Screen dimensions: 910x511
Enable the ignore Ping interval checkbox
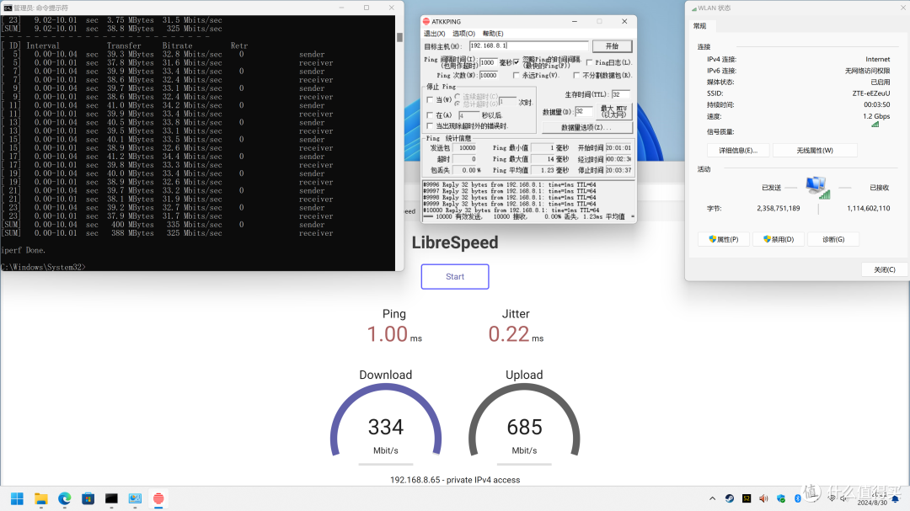(x=517, y=62)
